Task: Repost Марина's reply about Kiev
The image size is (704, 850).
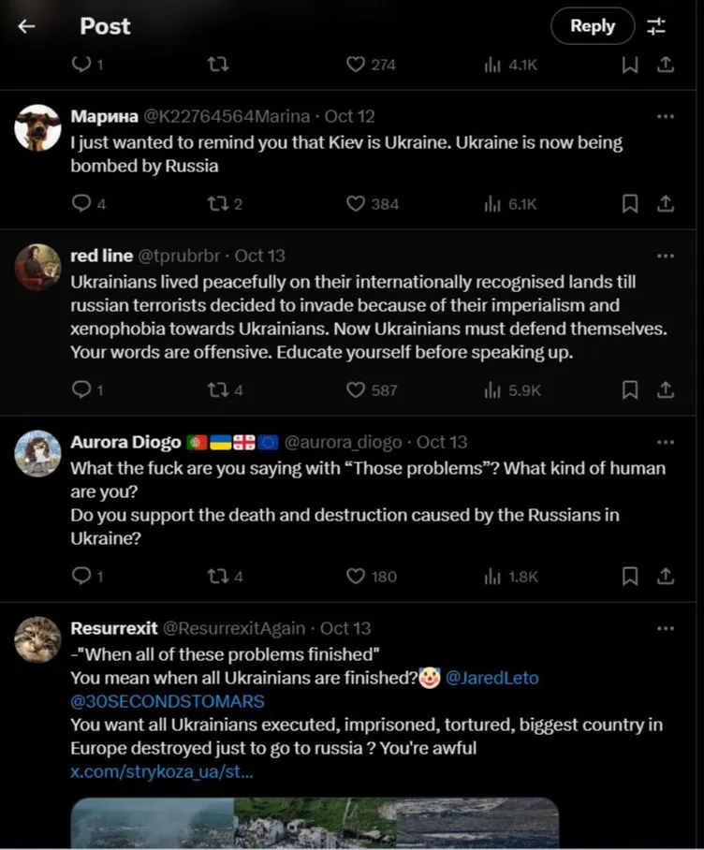Action: (217, 204)
